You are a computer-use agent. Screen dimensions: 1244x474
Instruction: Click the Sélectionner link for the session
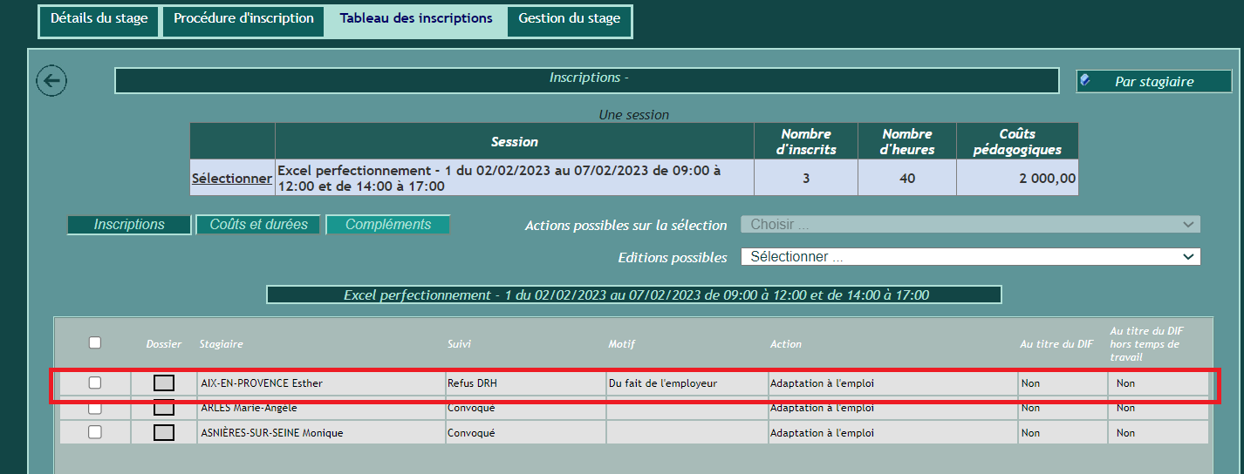232,179
